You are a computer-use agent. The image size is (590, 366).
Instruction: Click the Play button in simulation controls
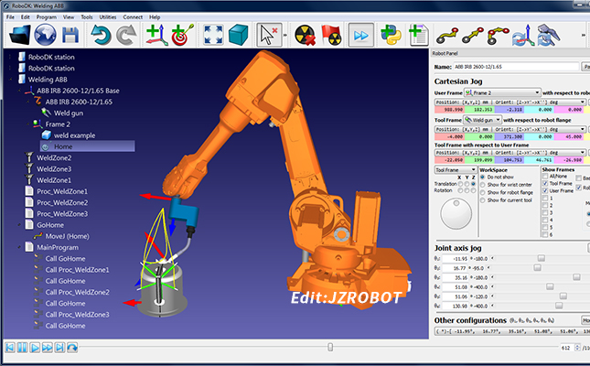click(35, 348)
